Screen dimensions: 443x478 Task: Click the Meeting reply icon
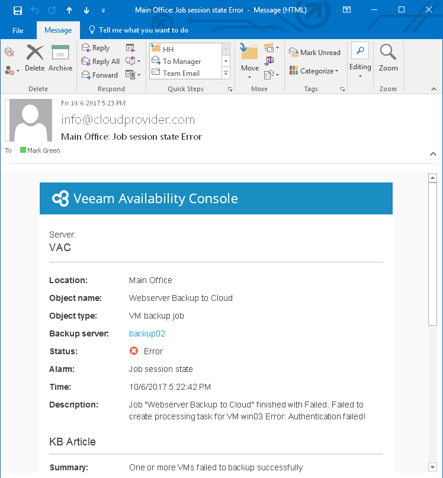[x=130, y=48]
